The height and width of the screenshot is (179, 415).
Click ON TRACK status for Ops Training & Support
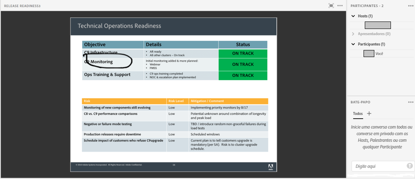click(x=243, y=75)
